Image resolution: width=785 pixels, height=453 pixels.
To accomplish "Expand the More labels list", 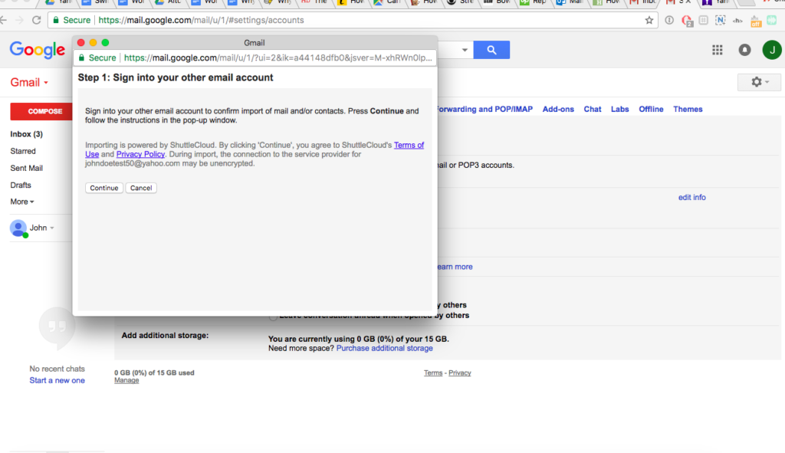I will point(22,202).
